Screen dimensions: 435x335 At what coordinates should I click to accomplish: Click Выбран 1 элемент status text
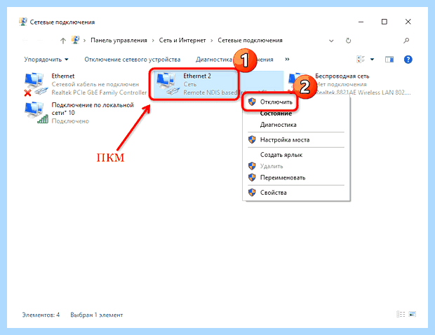point(97,315)
